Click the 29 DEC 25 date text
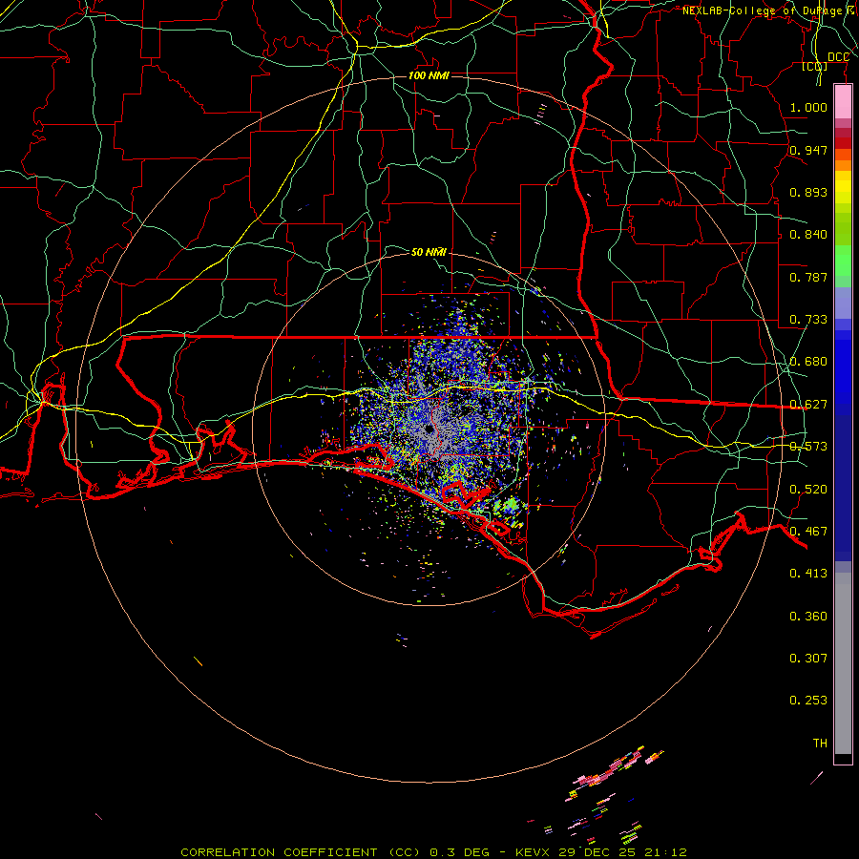The height and width of the screenshot is (859, 859). pos(596,852)
